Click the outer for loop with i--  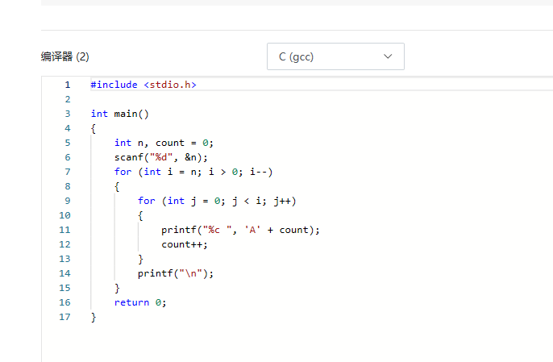[x=193, y=172]
